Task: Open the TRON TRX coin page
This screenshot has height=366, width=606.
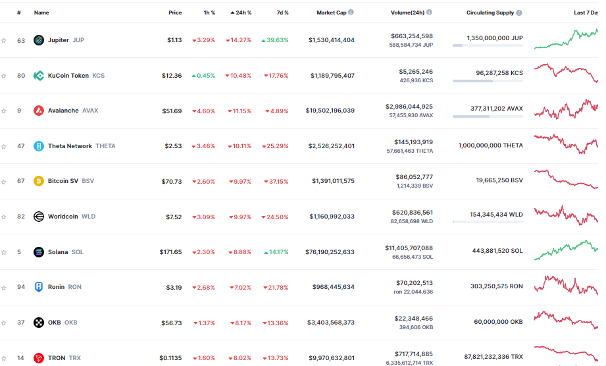Action: [64, 358]
